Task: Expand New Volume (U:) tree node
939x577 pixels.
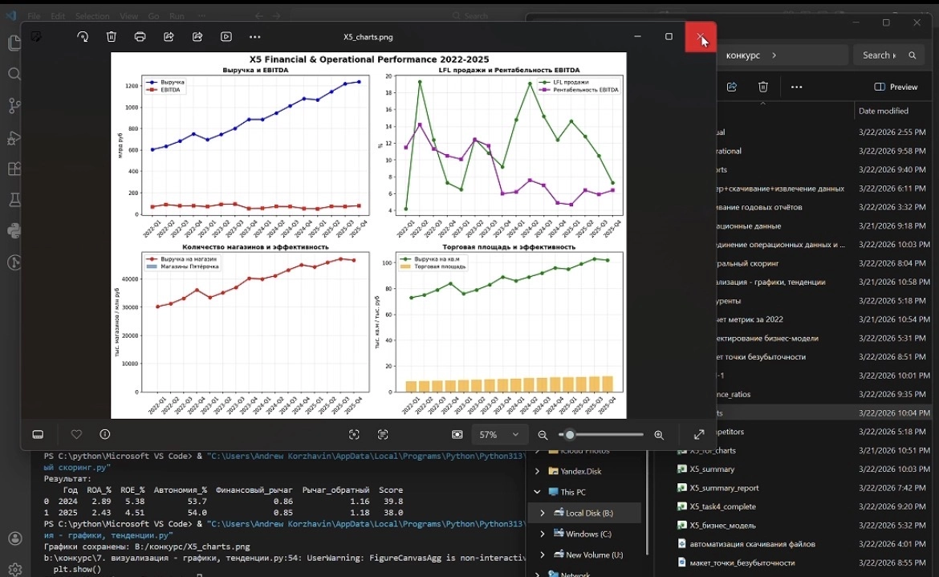Action: (543, 555)
